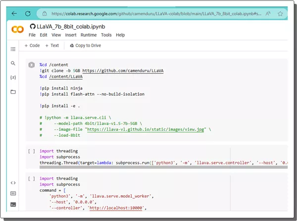The width and height of the screenshot is (297, 221).
Task: Open the Files folder panel in sidebar
Action: (x=13, y=92)
